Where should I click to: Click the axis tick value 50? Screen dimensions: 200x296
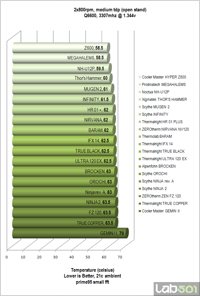click(x=88, y=257)
